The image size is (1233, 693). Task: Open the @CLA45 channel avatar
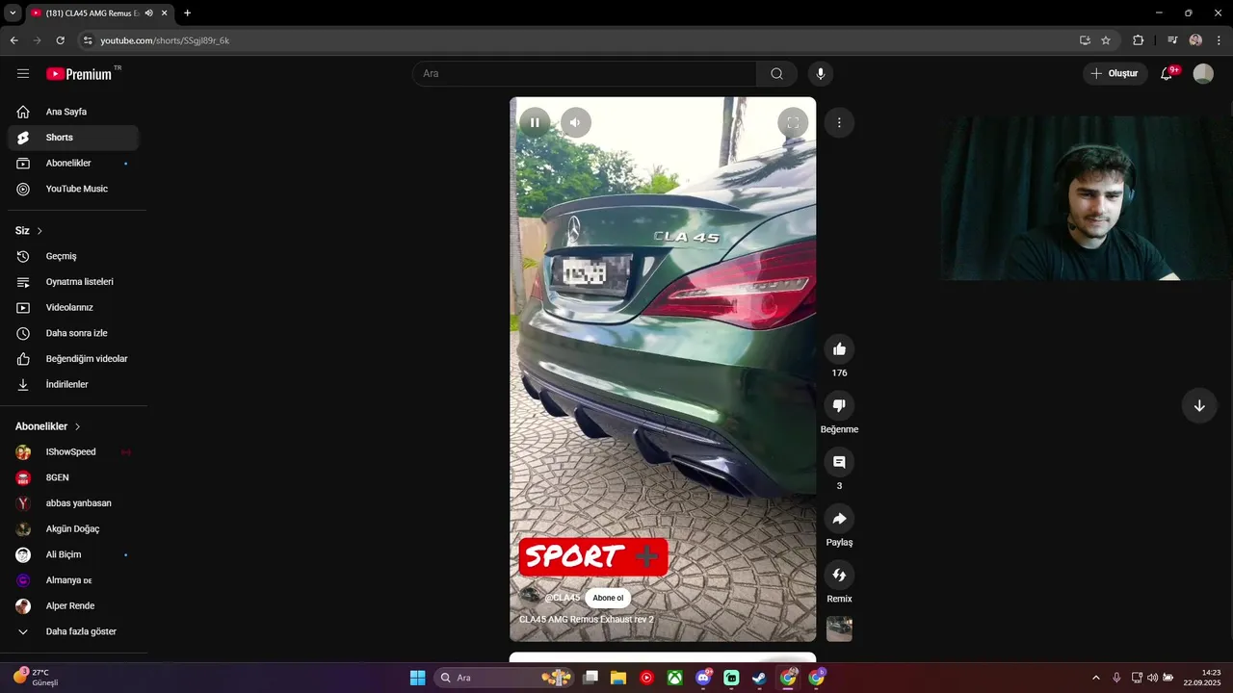coord(531,598)
